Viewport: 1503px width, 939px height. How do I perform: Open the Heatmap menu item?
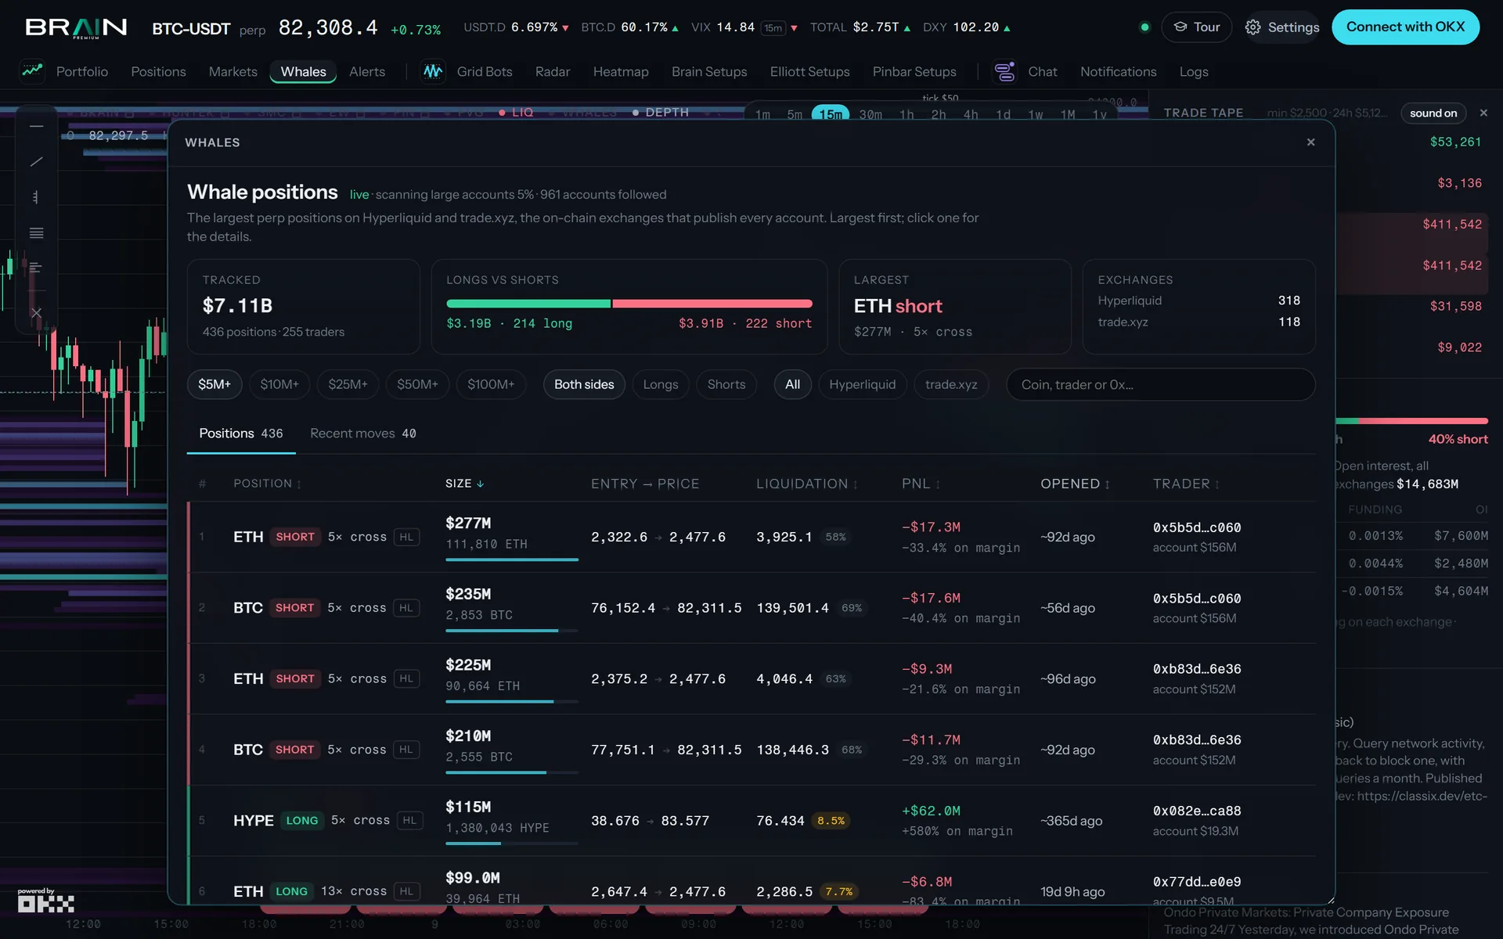pyautogui.click(x=621, y=71)
